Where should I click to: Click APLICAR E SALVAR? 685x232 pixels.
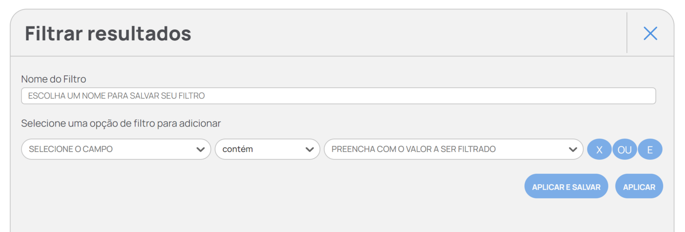pos(566,186)
